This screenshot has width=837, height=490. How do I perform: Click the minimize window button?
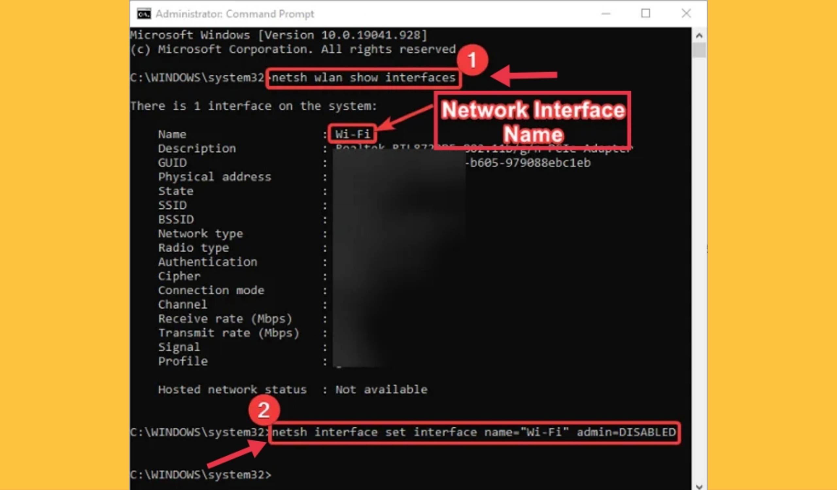coord(606,13)
